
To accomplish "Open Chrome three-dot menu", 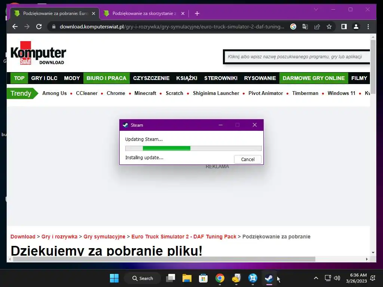I will tap(368, 27).
